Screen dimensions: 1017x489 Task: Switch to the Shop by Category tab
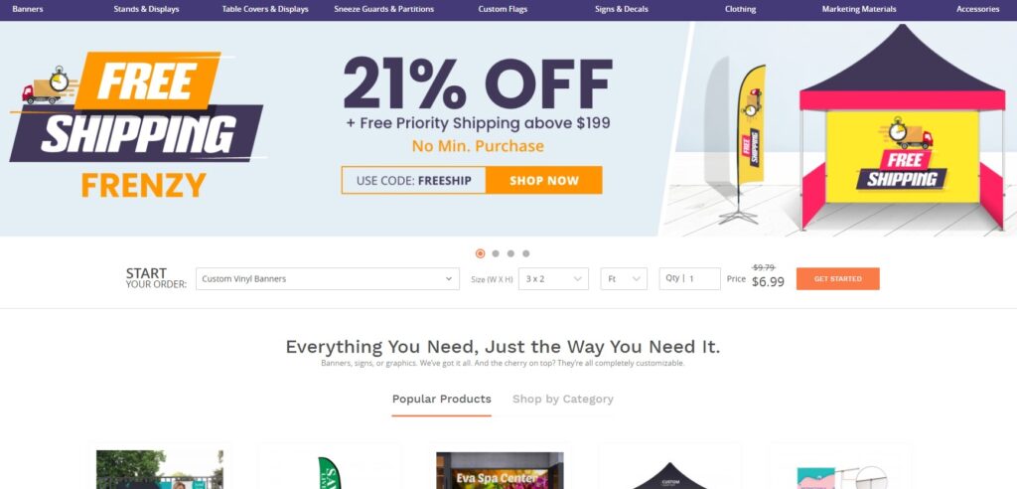(x=563, y=399)
